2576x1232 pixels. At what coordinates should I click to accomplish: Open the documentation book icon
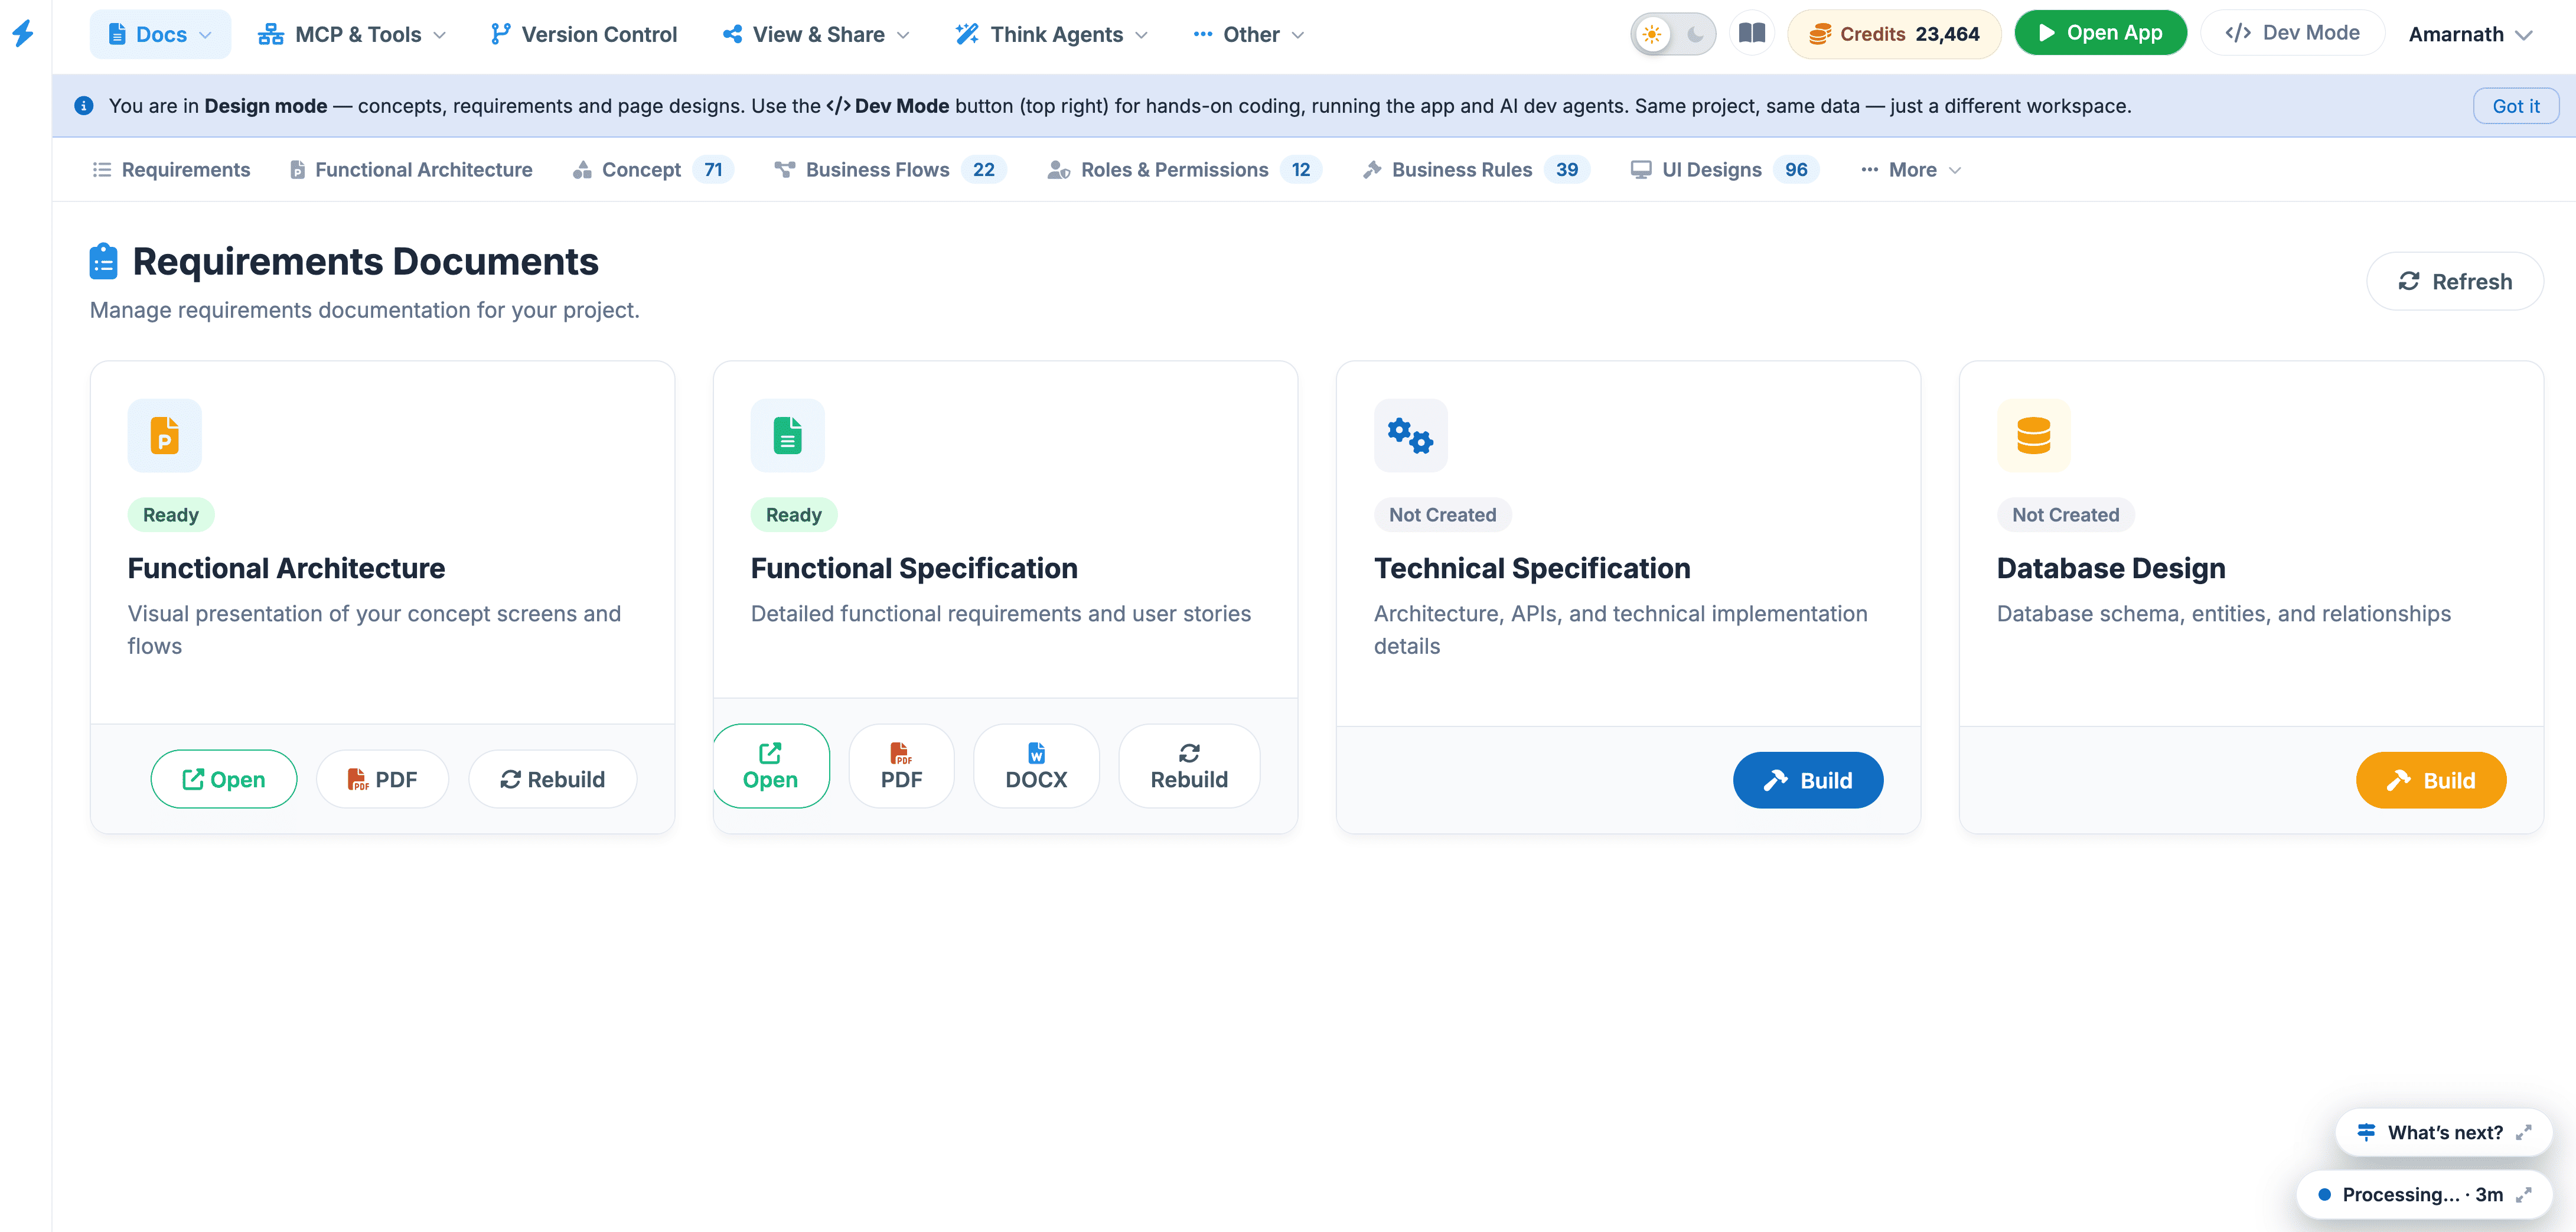pos(1752,33)
